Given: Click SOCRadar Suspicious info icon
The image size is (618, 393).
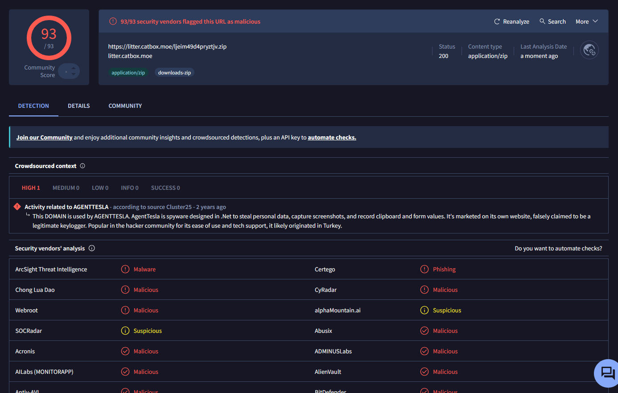Looking at the screenshot, I should (x=125, y=331).
